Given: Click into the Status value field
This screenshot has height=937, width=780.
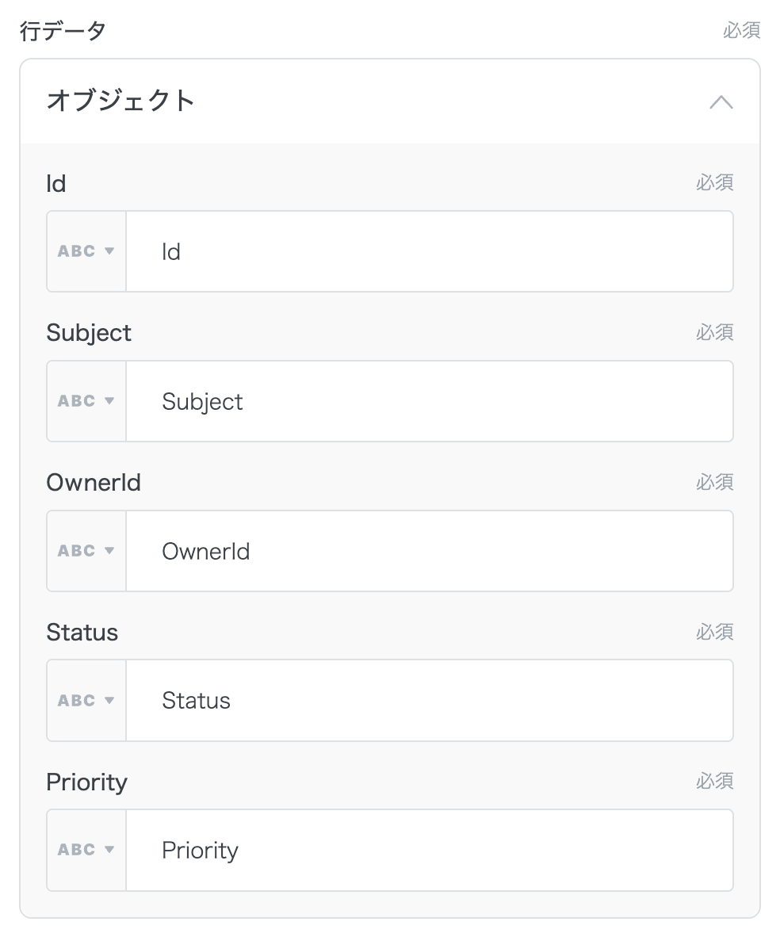Looking at the screenshot, I should click(429, 701).
